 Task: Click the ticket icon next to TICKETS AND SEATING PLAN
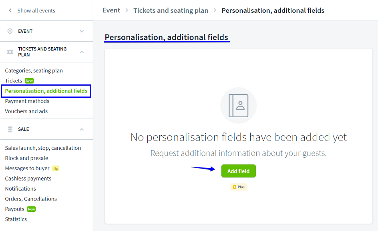tap(10, 52)
